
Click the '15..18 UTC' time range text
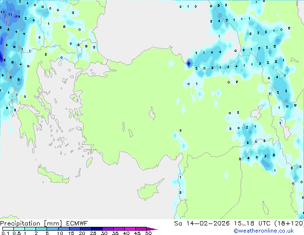coord(252,223)
